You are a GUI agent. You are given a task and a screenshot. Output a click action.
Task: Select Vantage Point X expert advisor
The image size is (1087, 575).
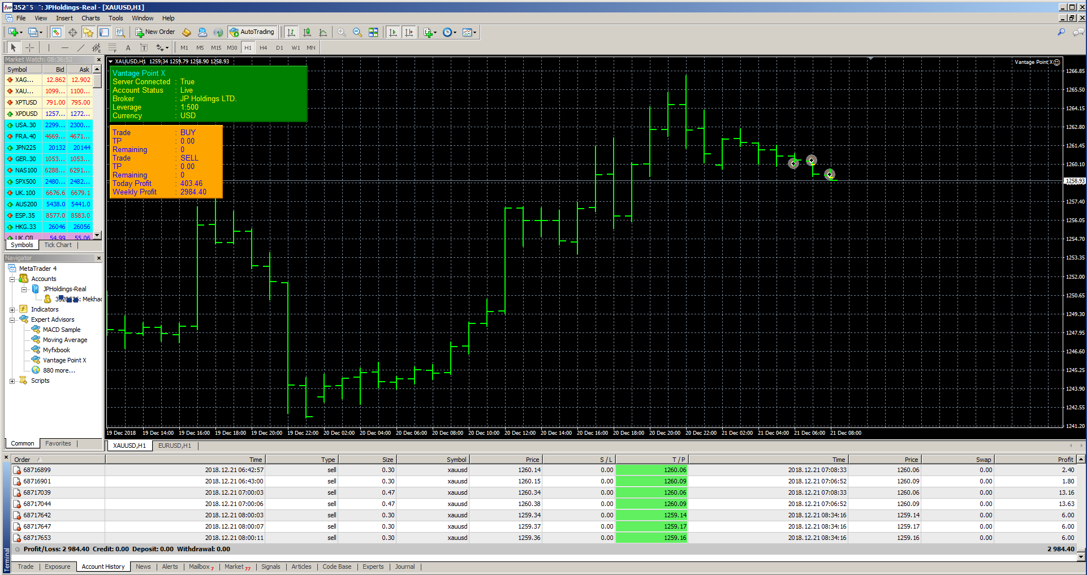click(64, 360)
